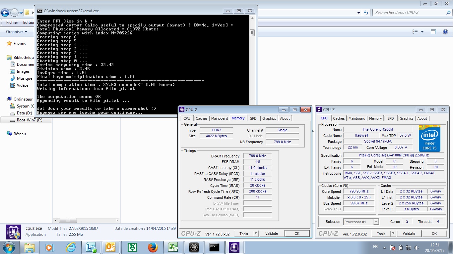453x254 pixels.
Task: Click the CPU-Z CPU window title icon
Action: 319,110
